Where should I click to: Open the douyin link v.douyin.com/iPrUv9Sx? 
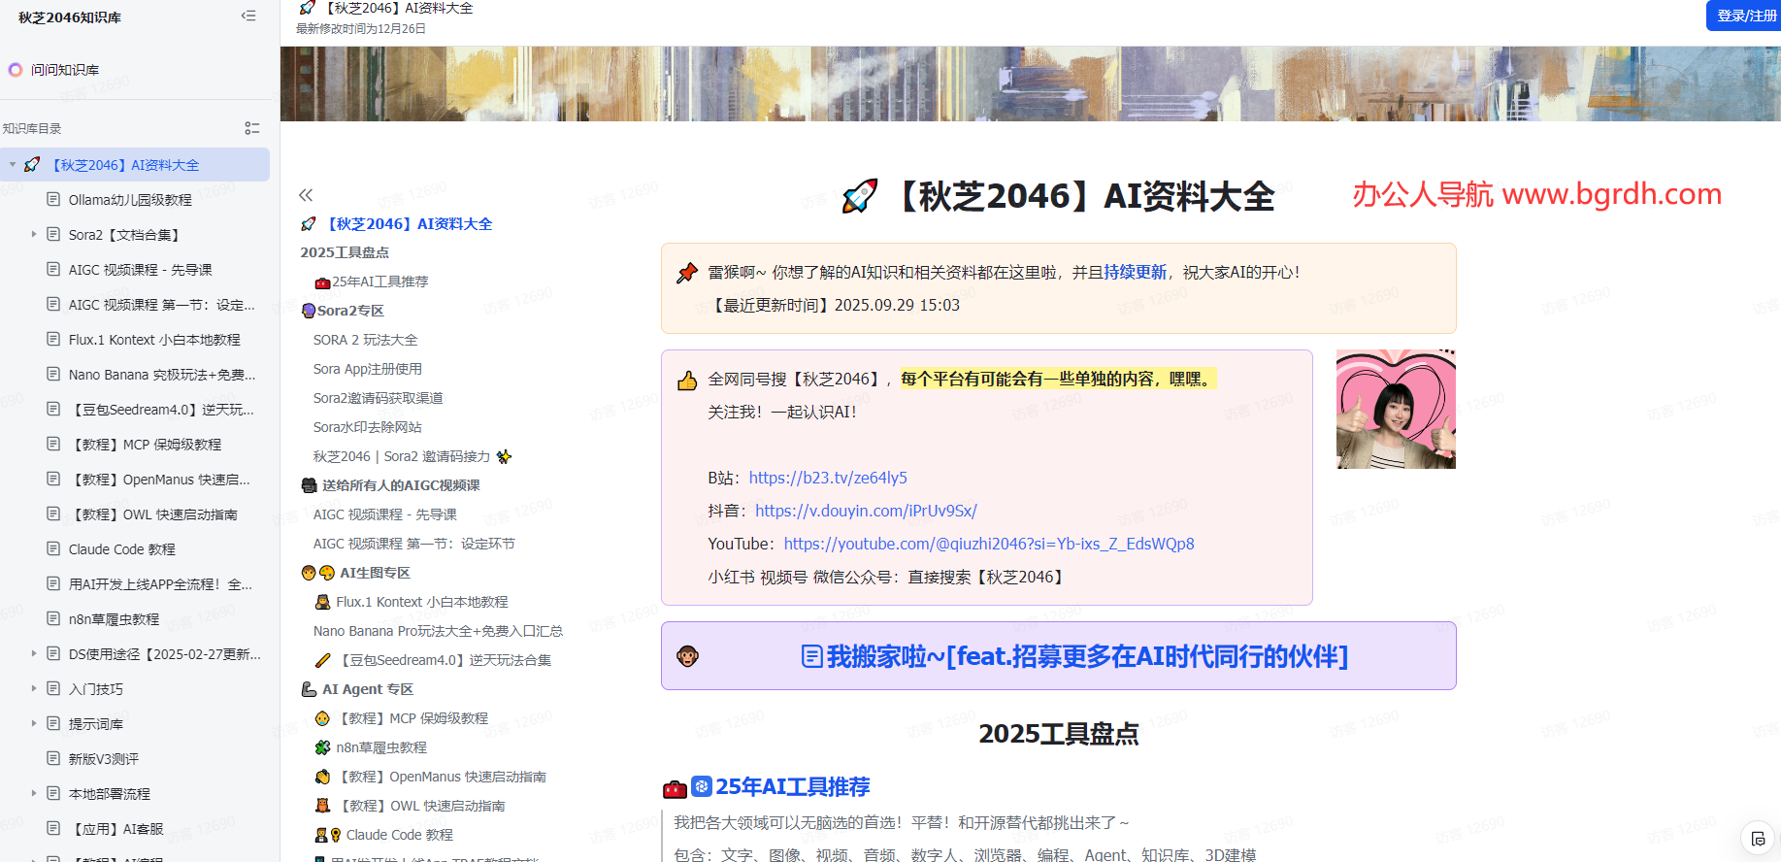pyautogui.click(x=866, y=511)
